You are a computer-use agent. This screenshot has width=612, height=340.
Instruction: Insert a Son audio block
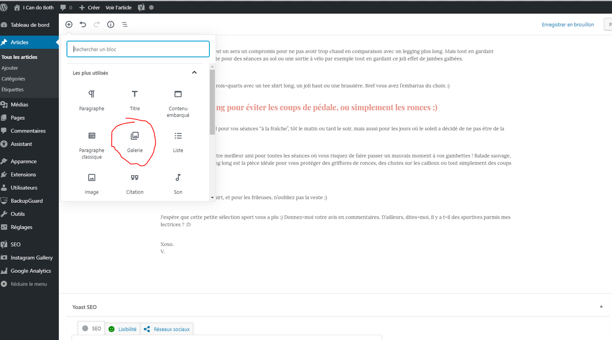click(x=178, y=184)
